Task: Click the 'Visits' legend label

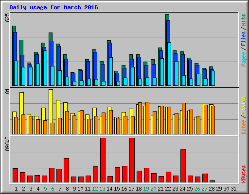Action: click(x=243, y=105)
